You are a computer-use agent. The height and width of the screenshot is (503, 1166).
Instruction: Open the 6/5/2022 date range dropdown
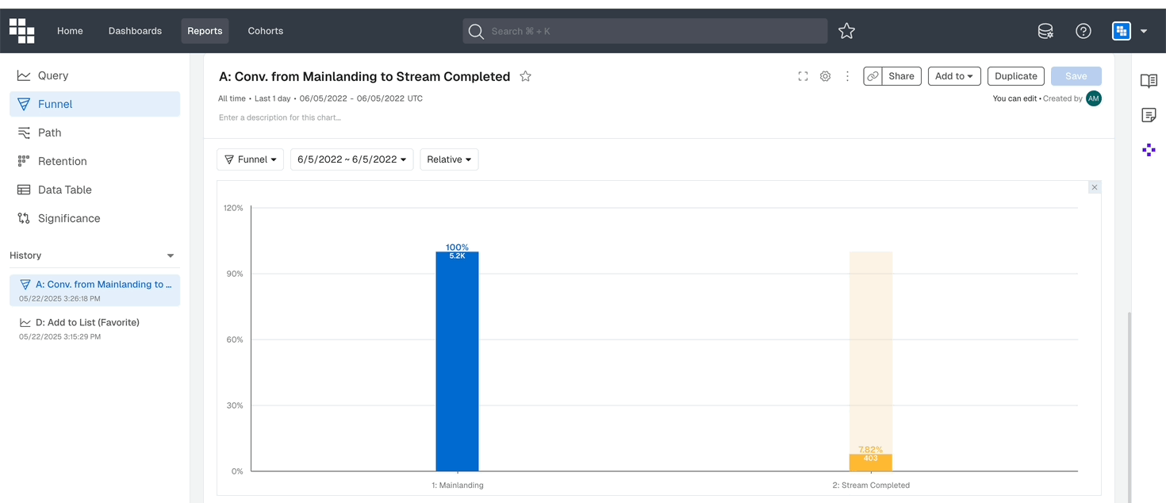click(x=351, y=159)
